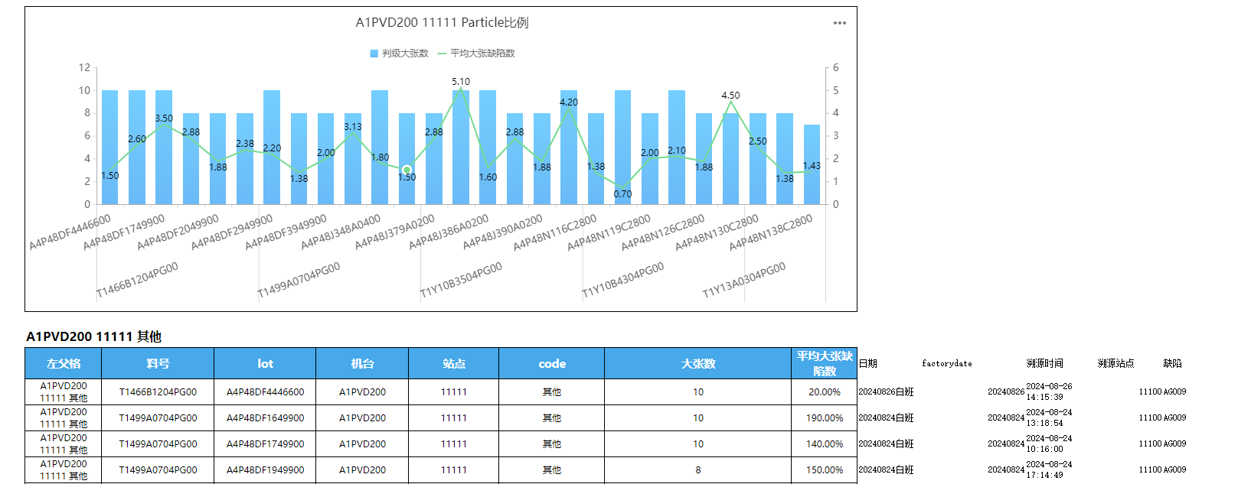Click the 1.60 data label

tap(488, 177)
